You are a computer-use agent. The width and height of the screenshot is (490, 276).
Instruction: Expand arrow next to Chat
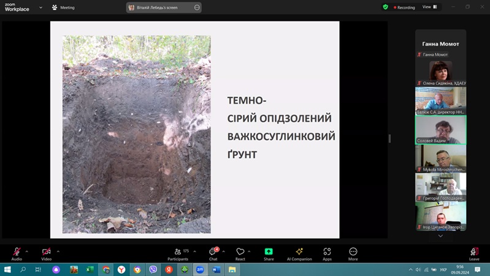(x=223, y=251)
